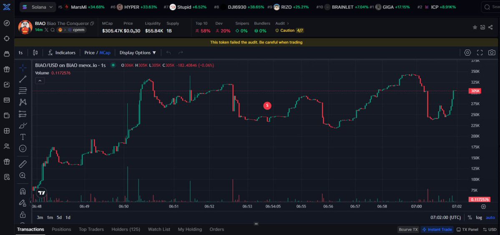Open the Orders tab
The height and width of the screenshot is (235, 500).
click(217, 229)
